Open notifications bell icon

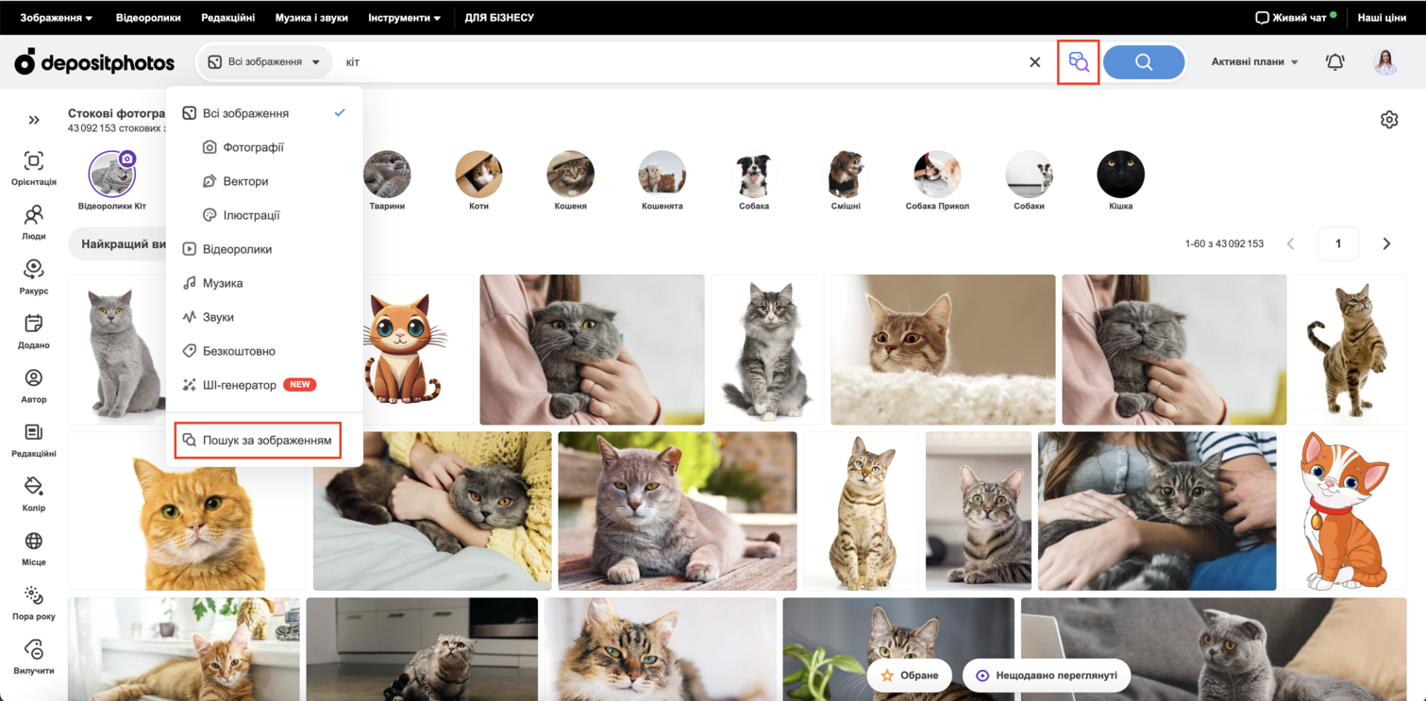coord(1334,62)
